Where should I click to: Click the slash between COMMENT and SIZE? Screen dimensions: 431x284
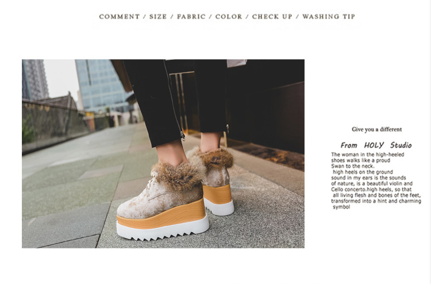pos(145,17)
